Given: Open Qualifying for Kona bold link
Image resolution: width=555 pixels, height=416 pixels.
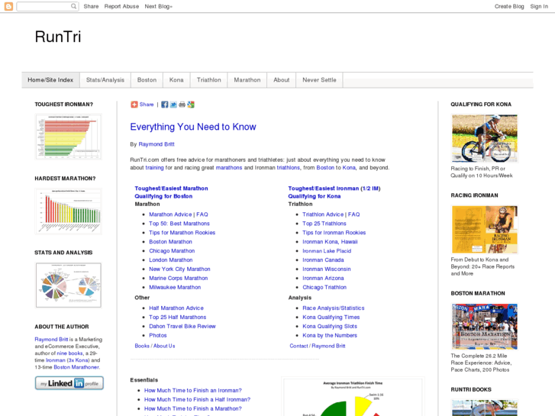Looking at the screenshot, I should [x=315, y=196].
